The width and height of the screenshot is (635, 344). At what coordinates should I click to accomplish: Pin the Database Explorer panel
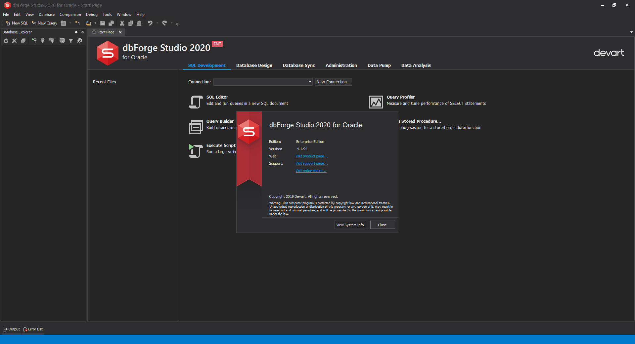76,32
